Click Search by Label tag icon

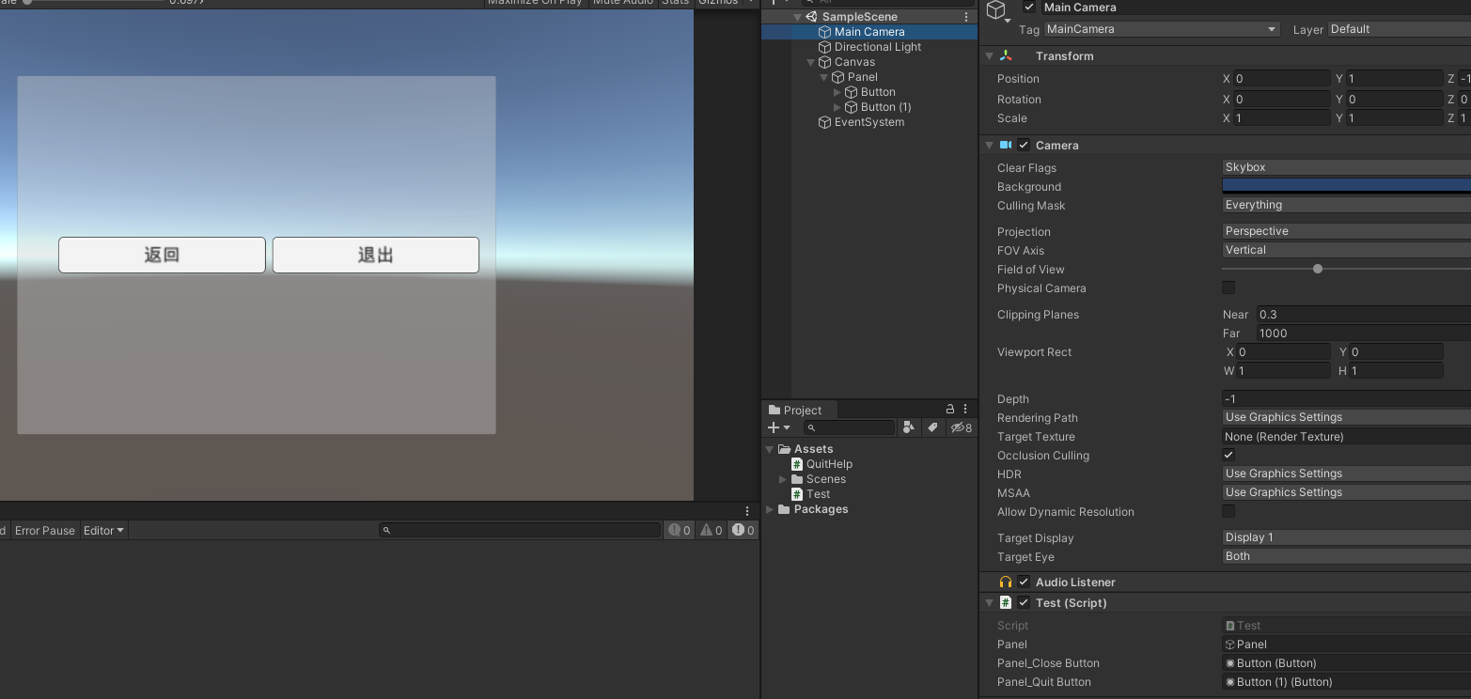coord(932,427)
